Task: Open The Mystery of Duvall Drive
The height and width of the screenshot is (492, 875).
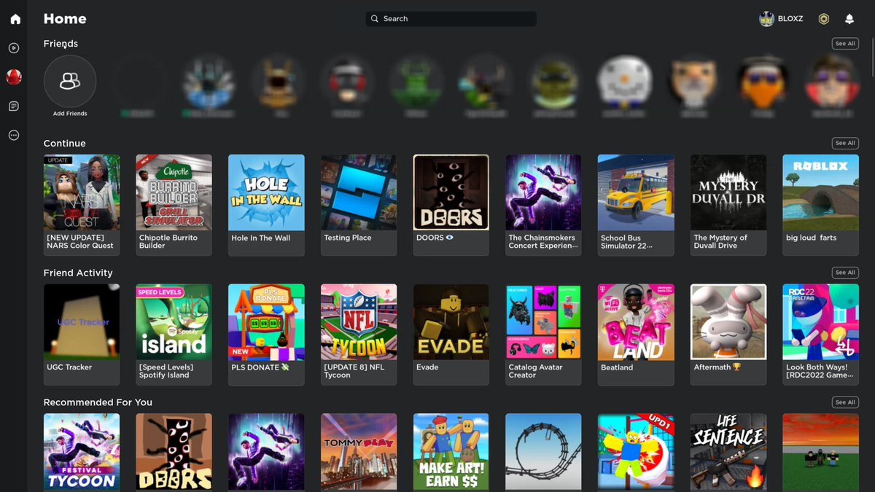Action: pos(728,205)
